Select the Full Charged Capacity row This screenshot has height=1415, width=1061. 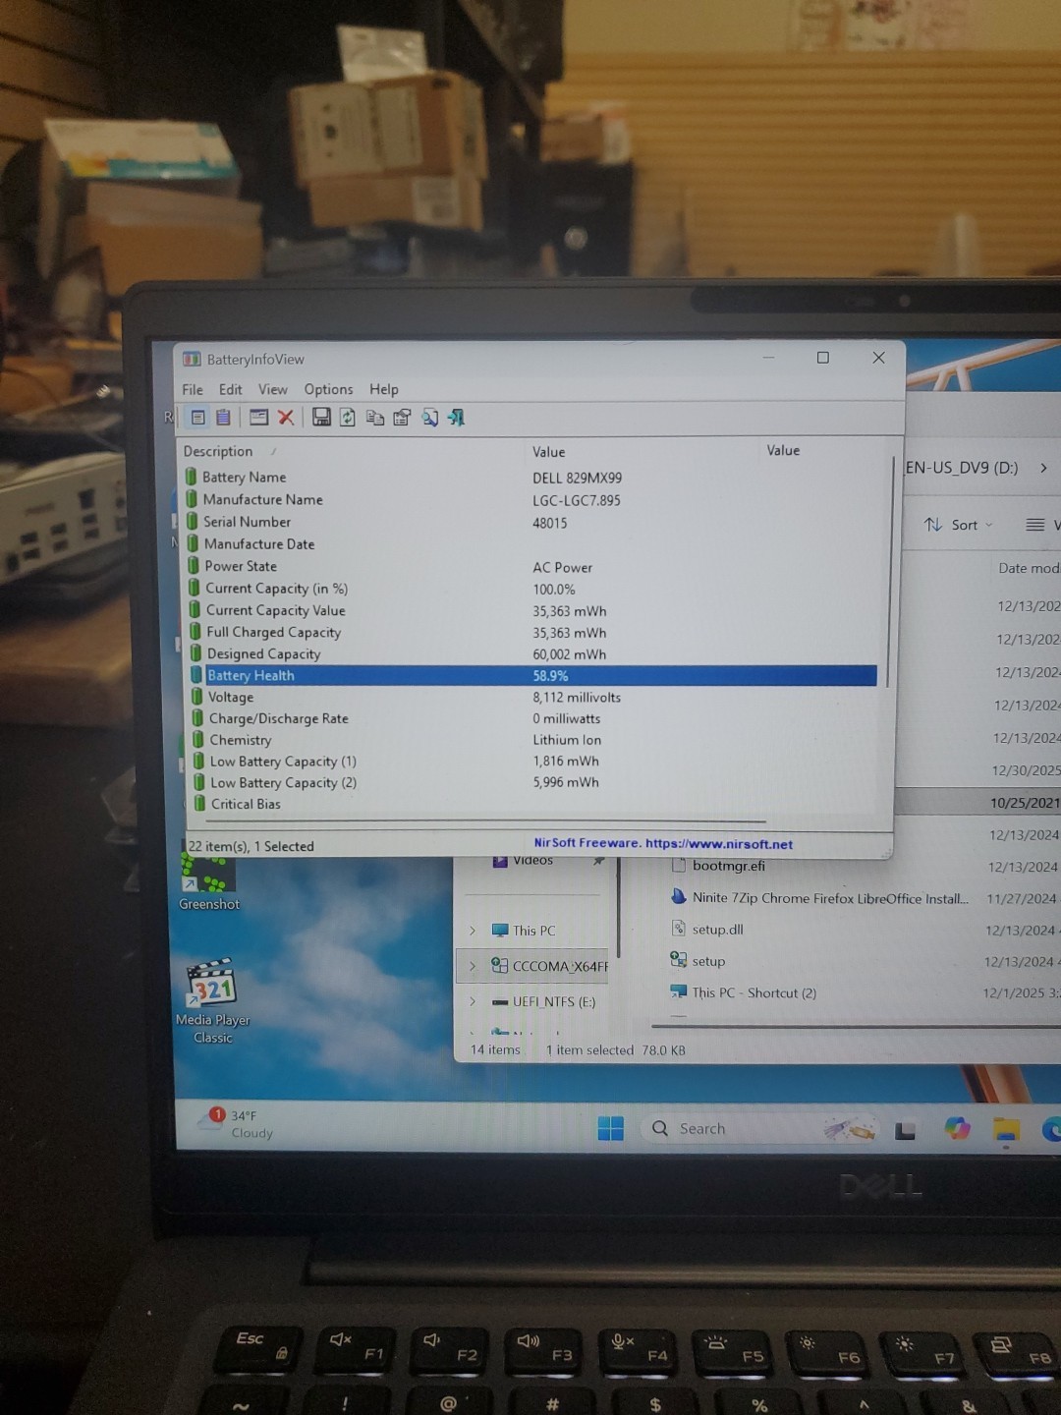coord(531,632)
